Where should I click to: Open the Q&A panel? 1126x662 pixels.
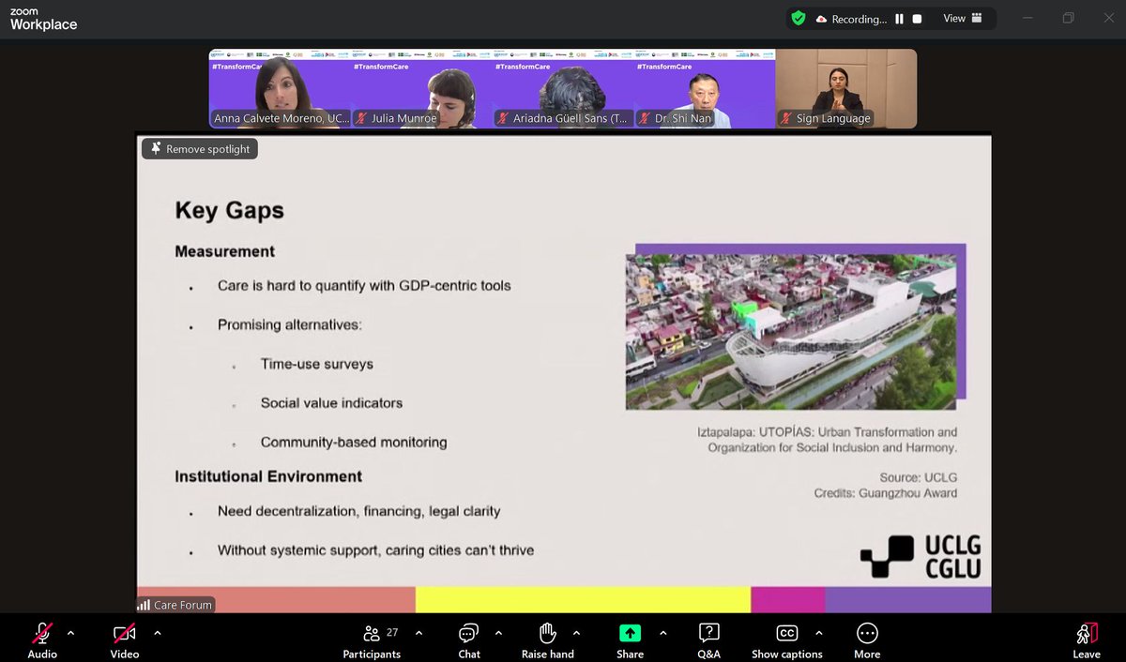(709, 640)
